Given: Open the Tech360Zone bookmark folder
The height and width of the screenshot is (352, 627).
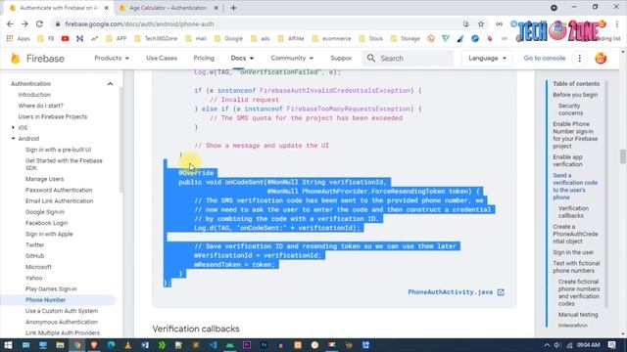Looking at the screenshot, I should pos(157,39).
